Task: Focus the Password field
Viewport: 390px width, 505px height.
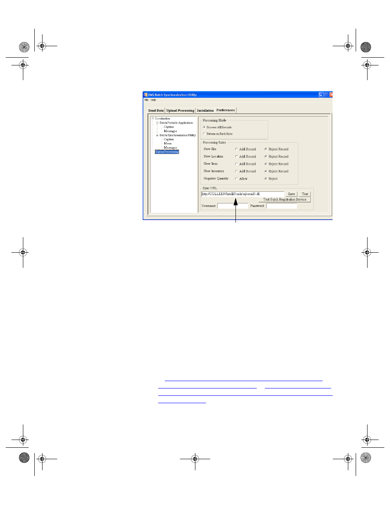Action: [x=282, y=206]
